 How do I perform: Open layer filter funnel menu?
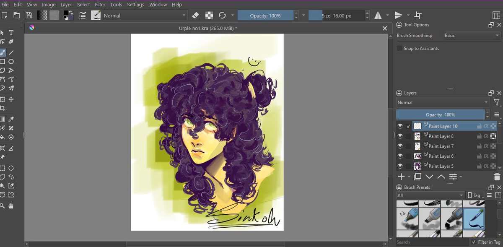pyautogui.click(x=497, y=102)
